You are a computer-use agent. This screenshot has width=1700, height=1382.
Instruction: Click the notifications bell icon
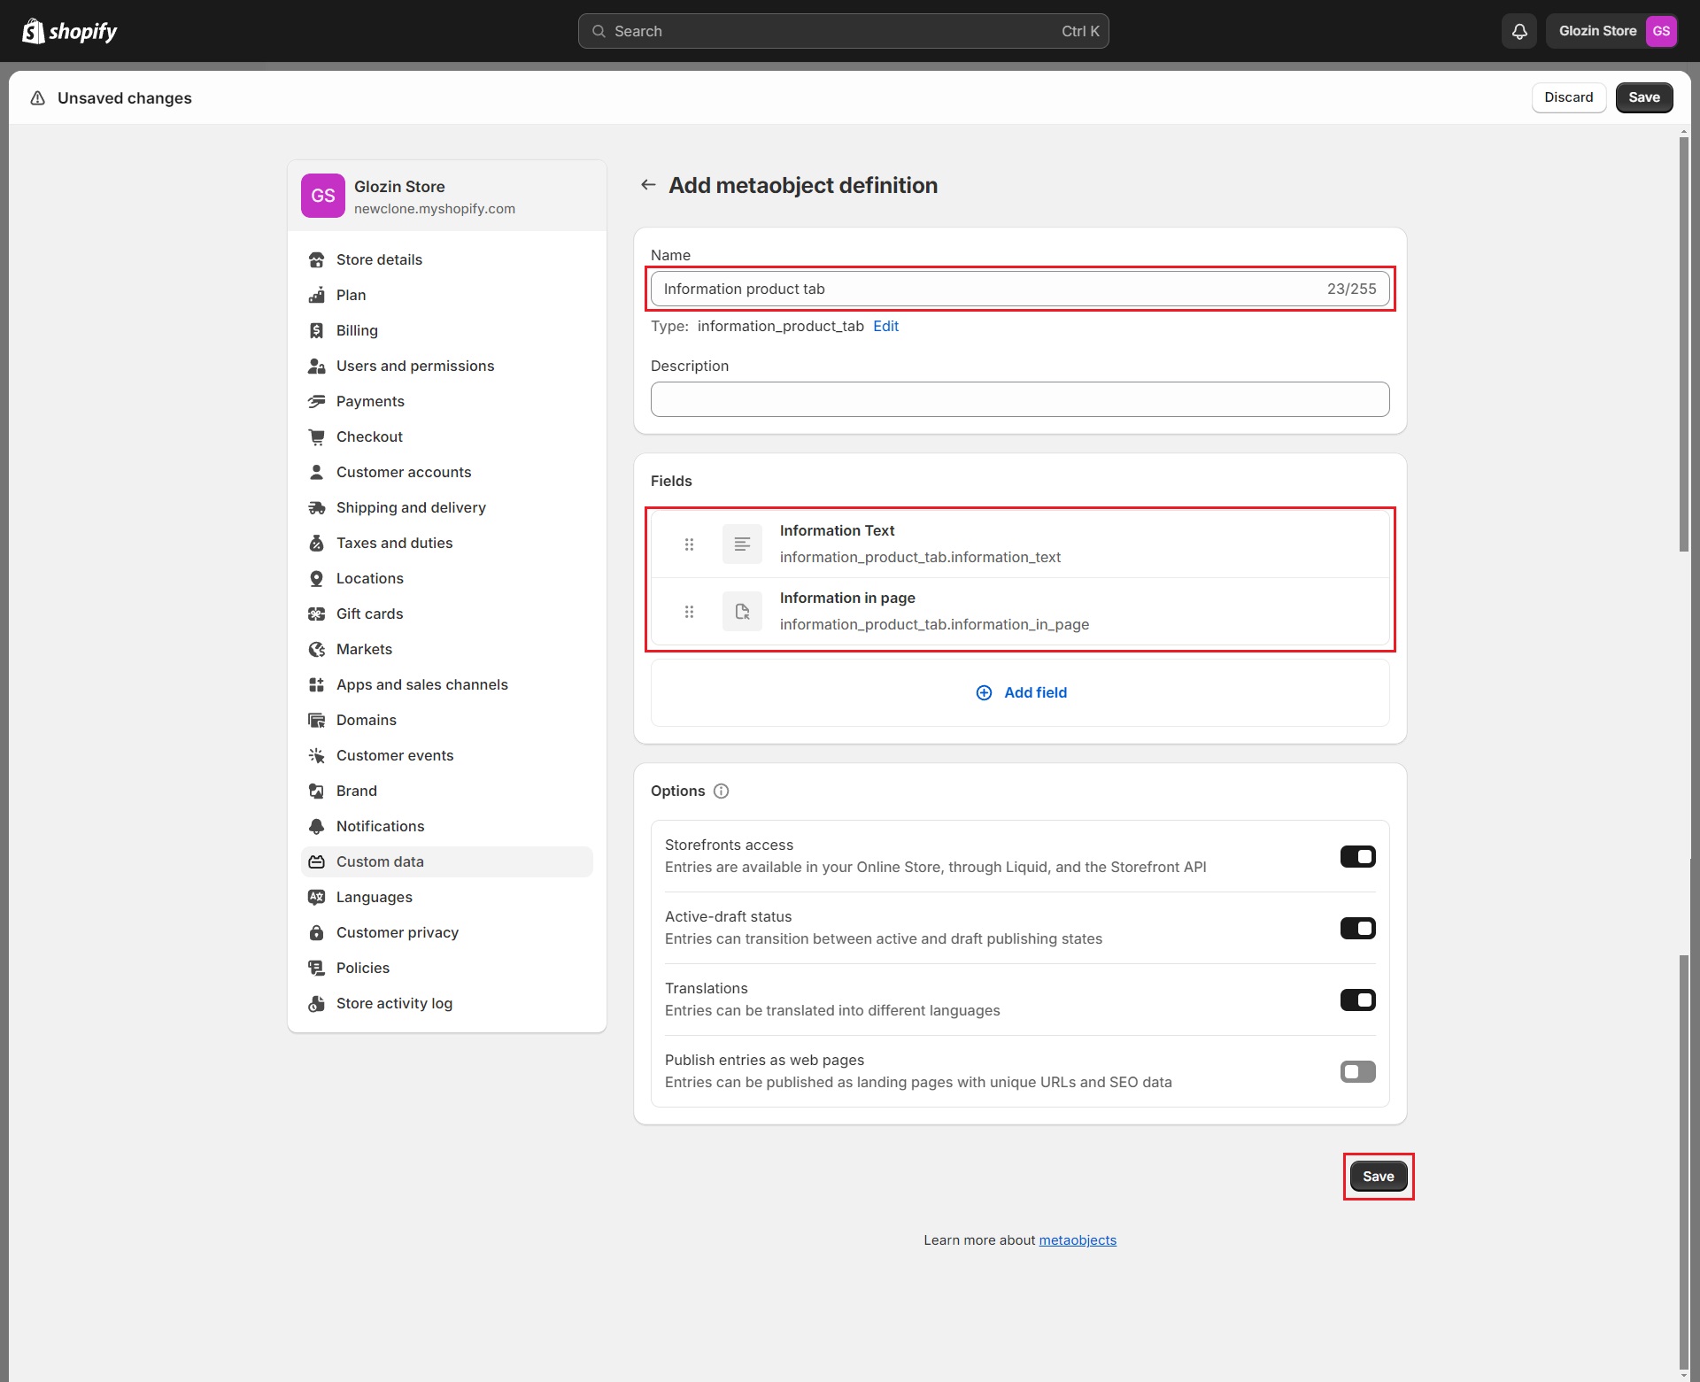1519,31
